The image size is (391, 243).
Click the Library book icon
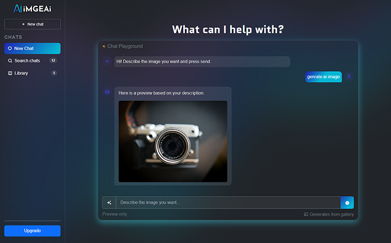[x=10, y=73]
